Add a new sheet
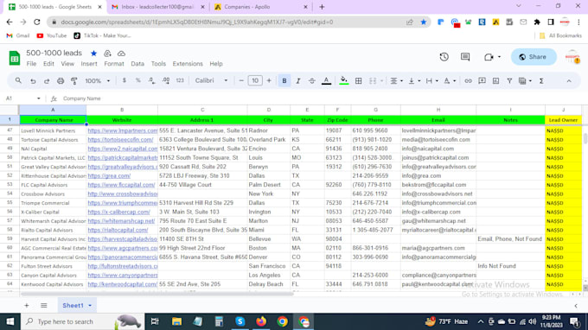The height and width of the screenshot is (330, 588). pos(26,305)
